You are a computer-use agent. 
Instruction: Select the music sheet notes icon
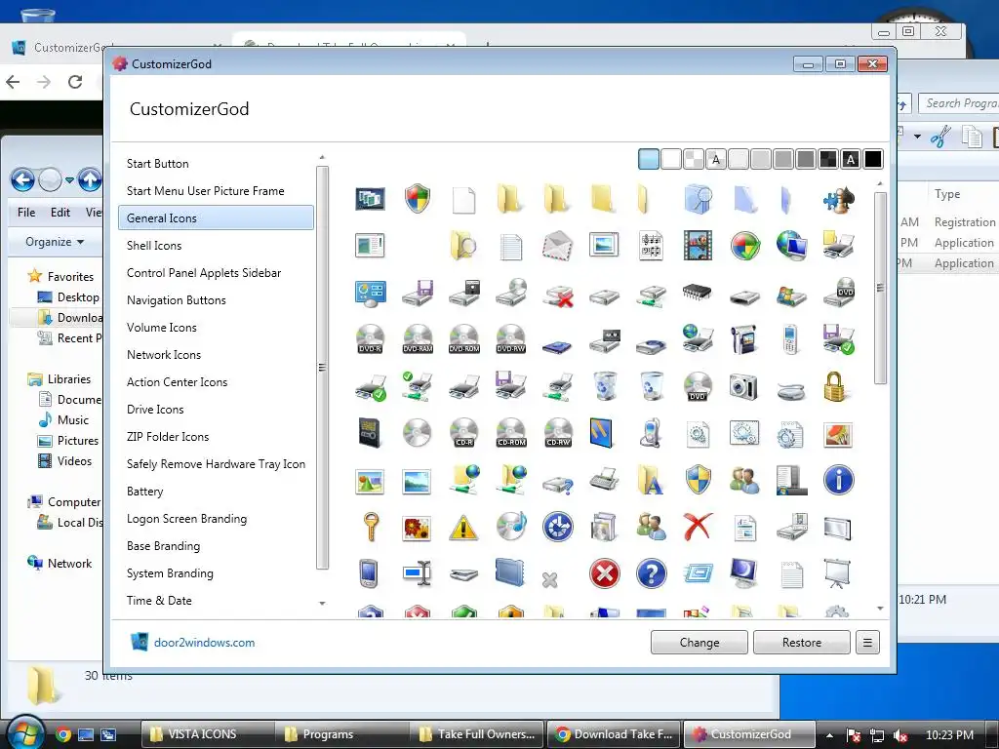[651, 246]
